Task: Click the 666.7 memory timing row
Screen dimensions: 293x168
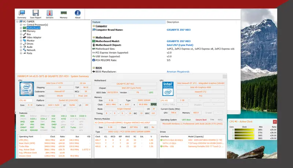Action: point(125,140)
